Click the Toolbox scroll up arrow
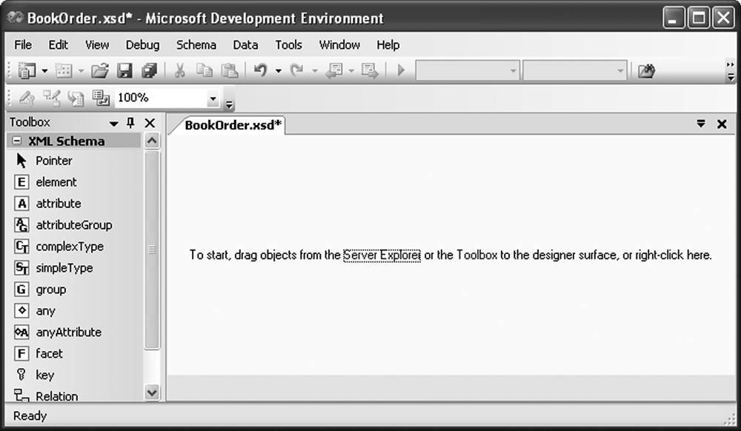Viewport: 741px width, 431px height. 152,141
